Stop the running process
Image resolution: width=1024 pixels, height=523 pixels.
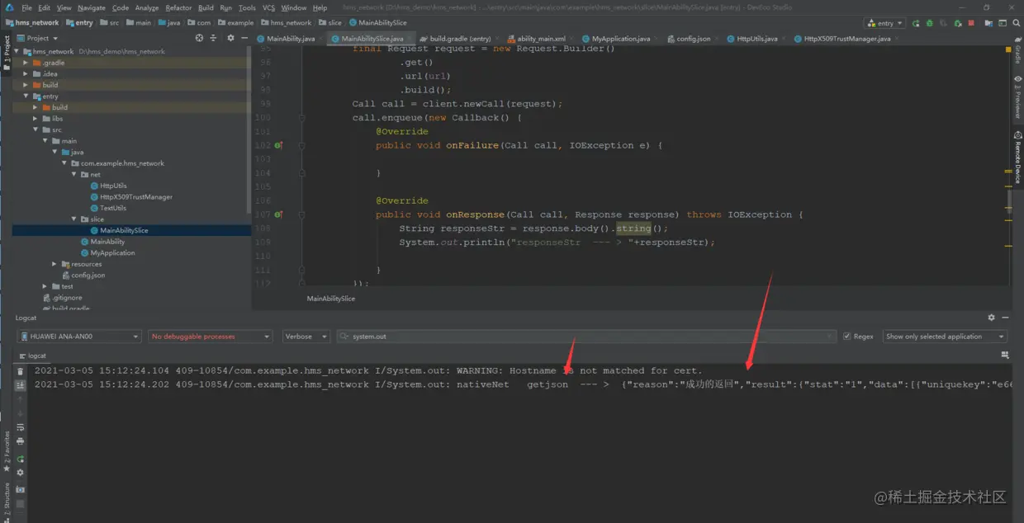[x=971, y=23]
